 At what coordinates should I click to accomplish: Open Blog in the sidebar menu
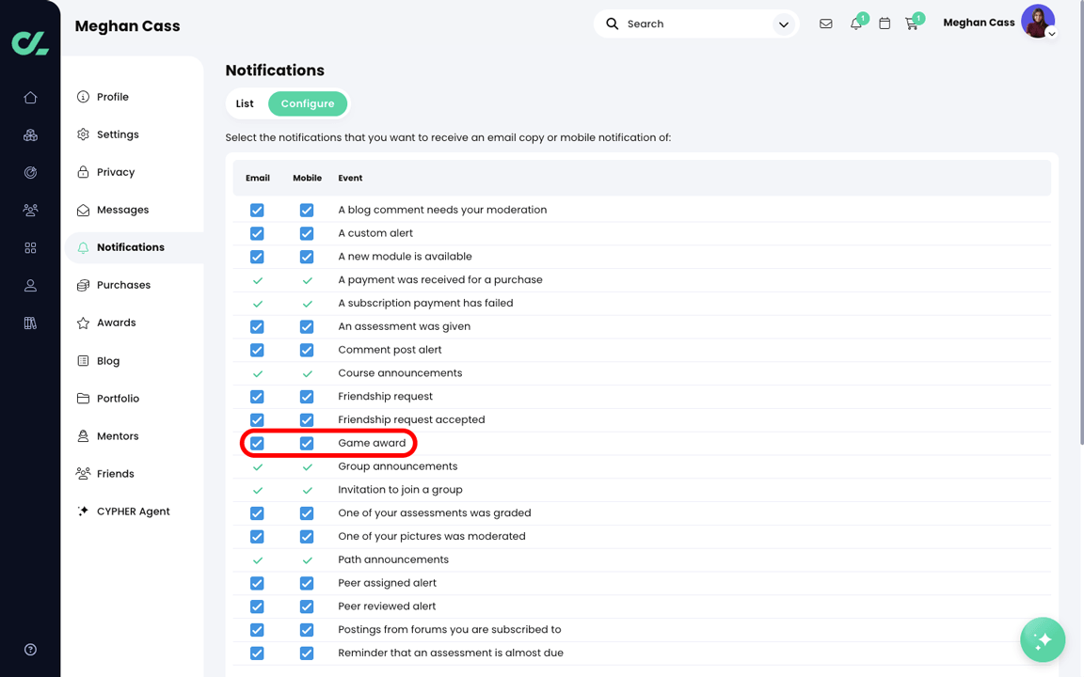108,361
